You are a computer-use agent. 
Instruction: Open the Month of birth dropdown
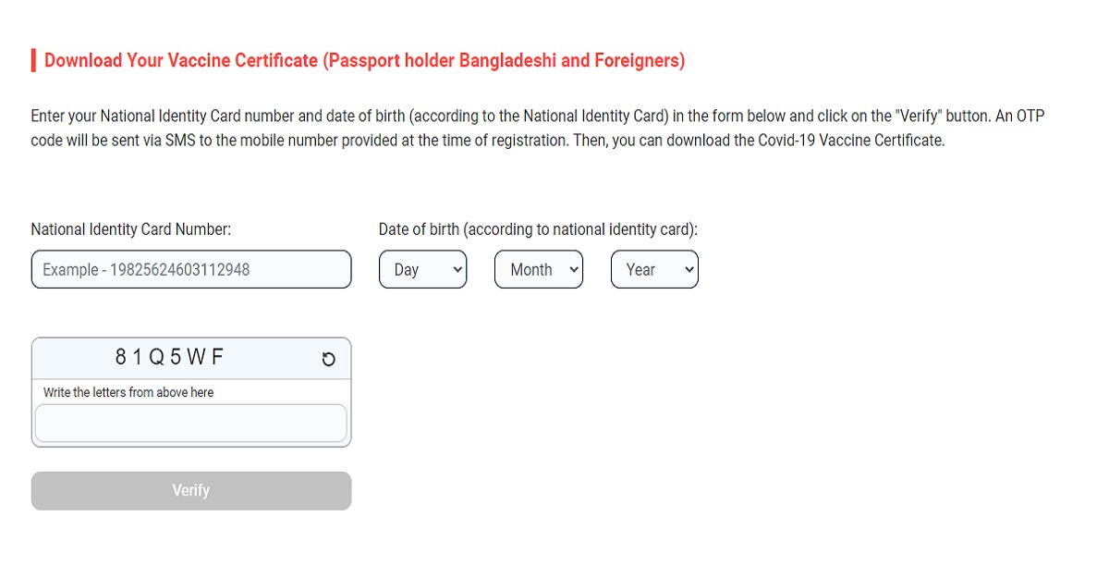pyautogui.click(x=539, y=269)
